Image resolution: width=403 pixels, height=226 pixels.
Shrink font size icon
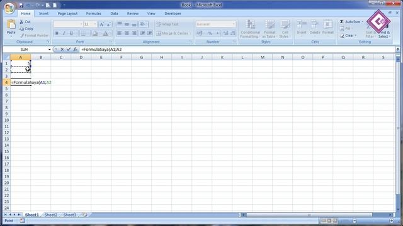pos(109,24)
